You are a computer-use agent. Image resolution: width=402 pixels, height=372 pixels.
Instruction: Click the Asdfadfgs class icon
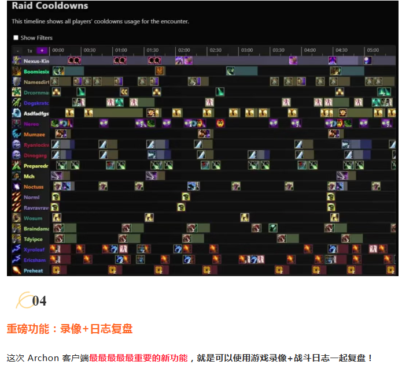[17, 113]
